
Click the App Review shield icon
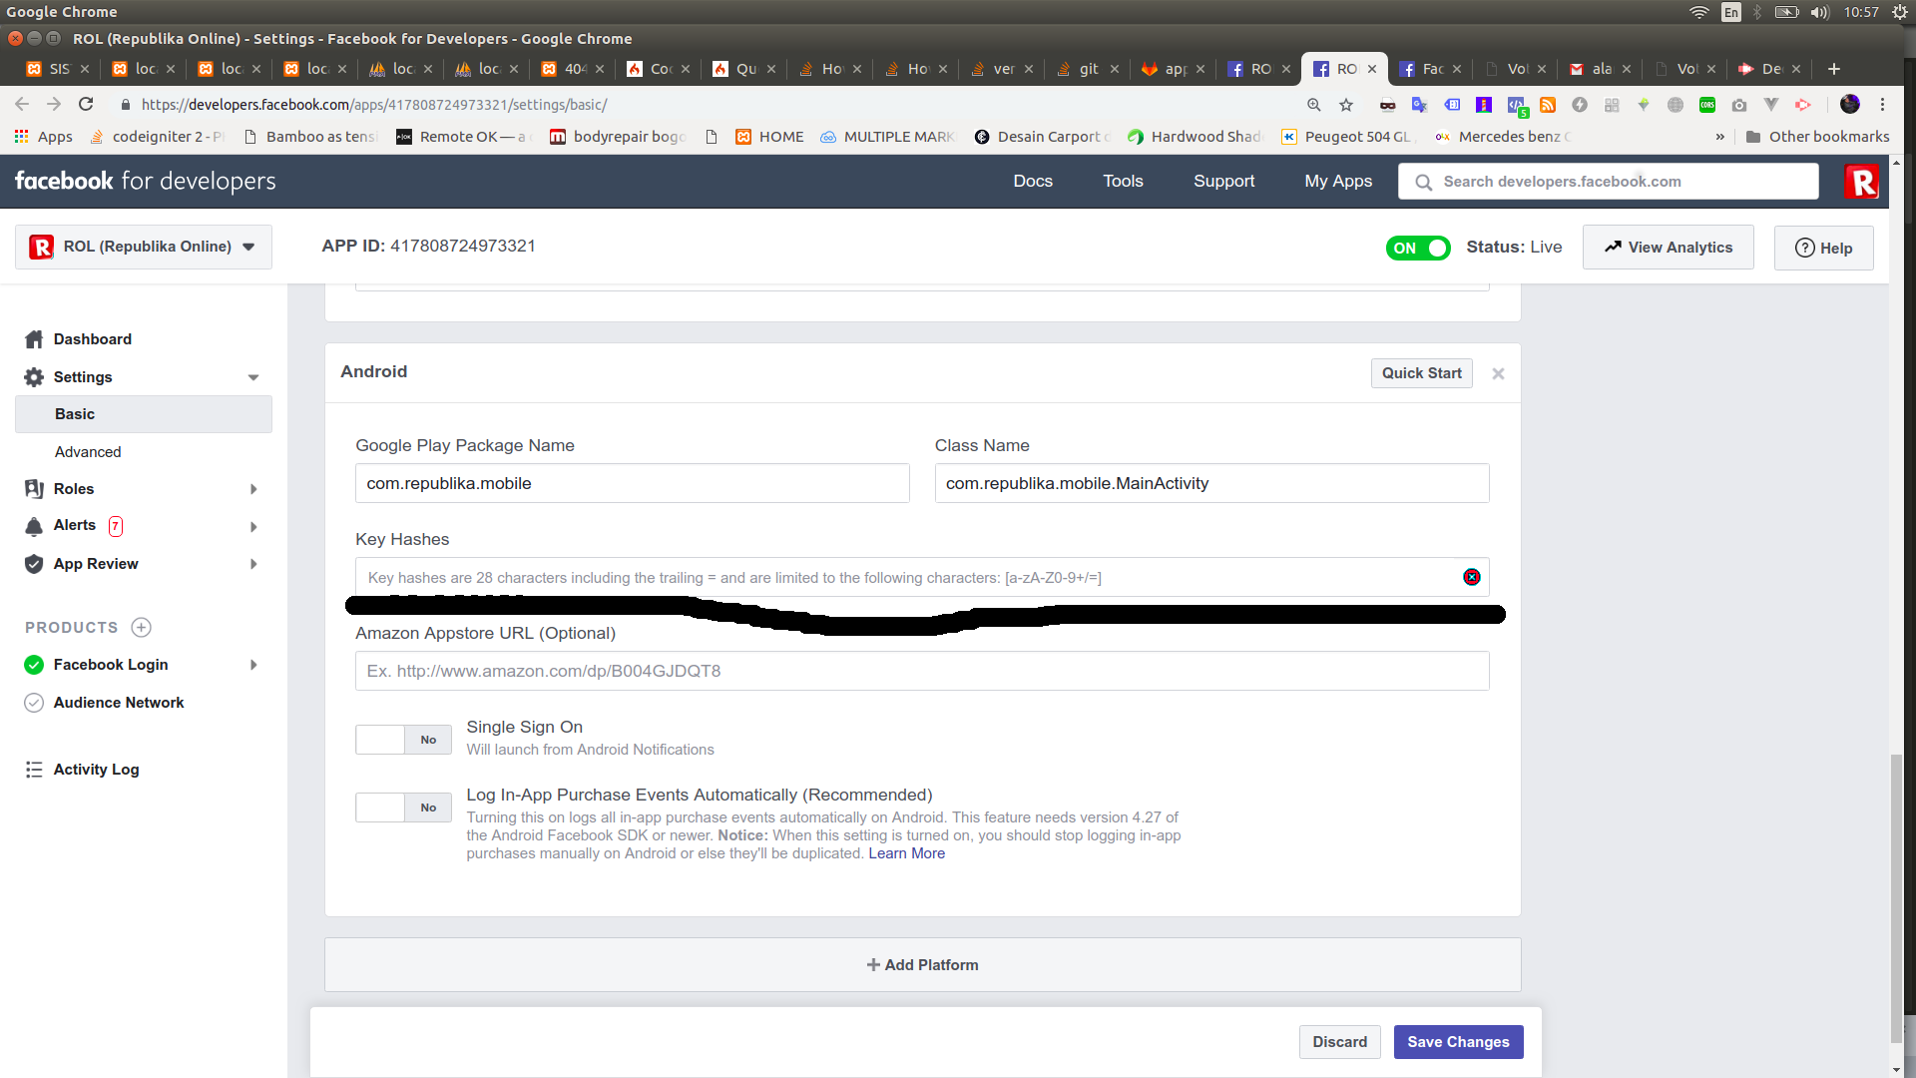[34, 564]
